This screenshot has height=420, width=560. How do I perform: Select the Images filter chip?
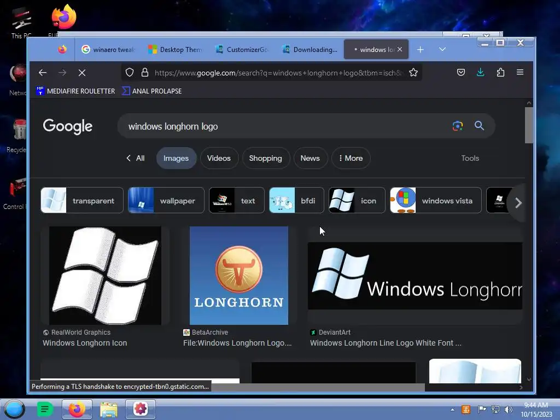pyautogui.click(x=176, y=158)
